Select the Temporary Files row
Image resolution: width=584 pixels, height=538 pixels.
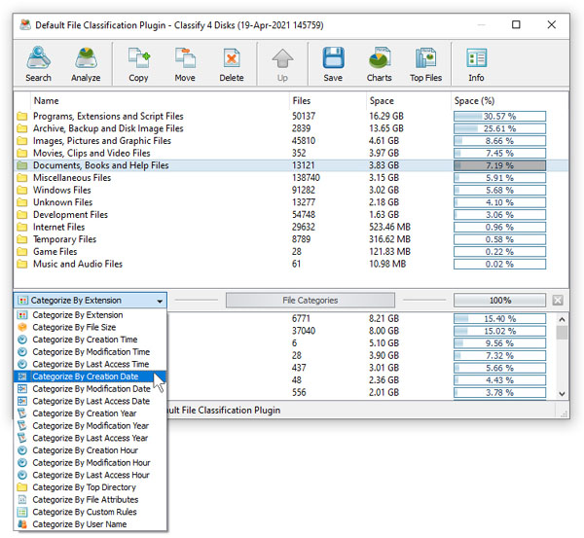click(x=291, y=239)
